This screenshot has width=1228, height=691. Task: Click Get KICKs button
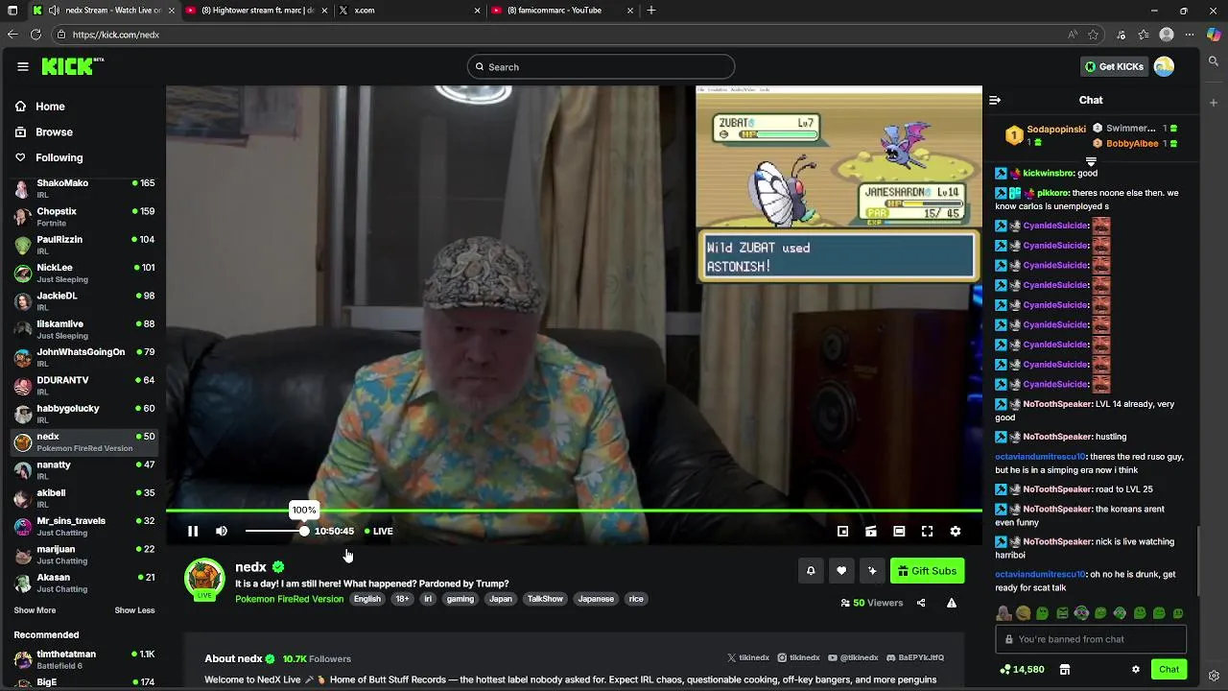pyautogui.click(x=1114, y=66)
